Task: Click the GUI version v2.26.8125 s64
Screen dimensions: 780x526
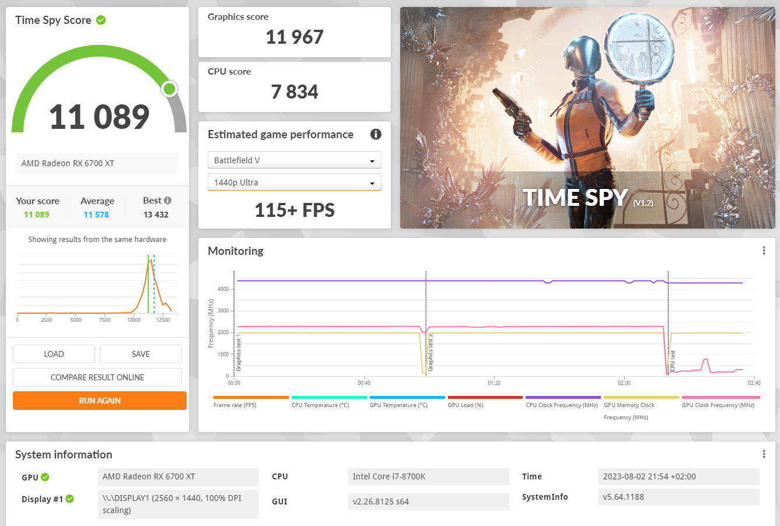Action: tap(429, 502)
